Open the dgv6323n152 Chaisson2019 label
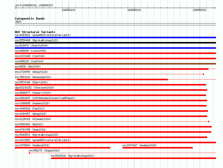 [35, 87]
